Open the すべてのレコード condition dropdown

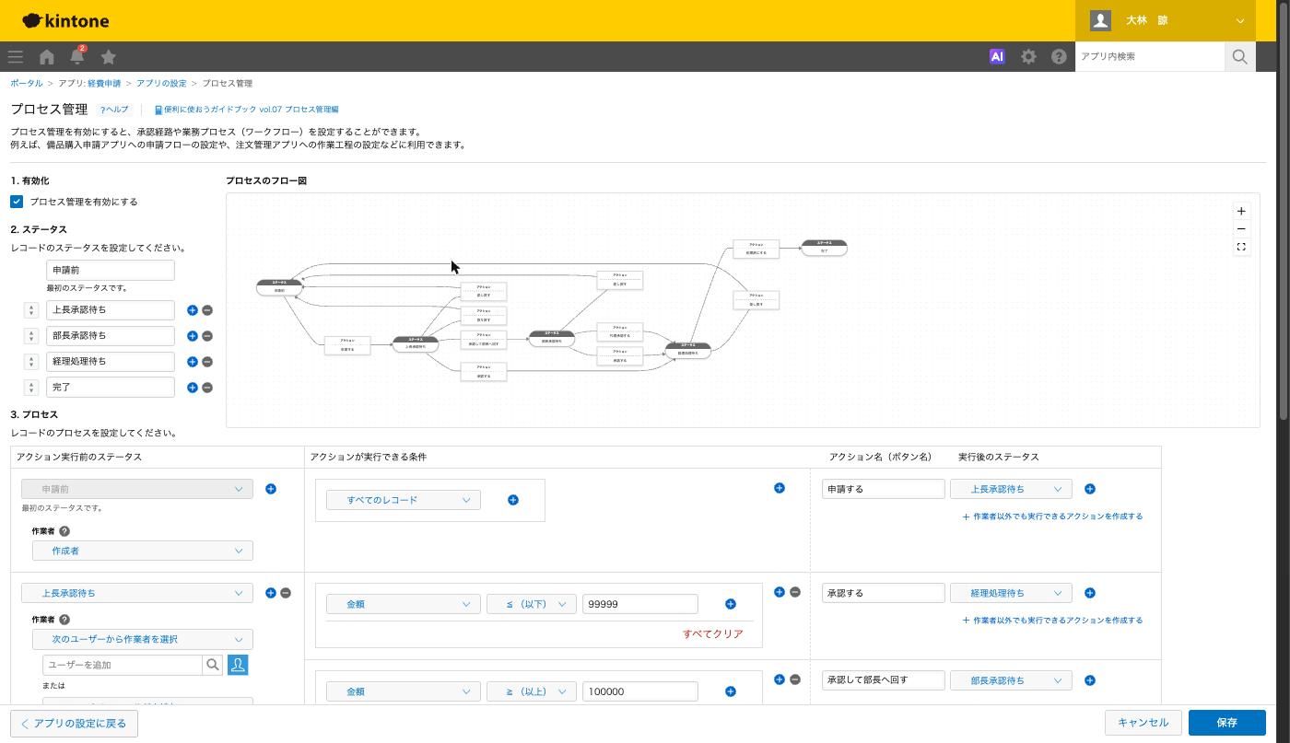[404, 500]
